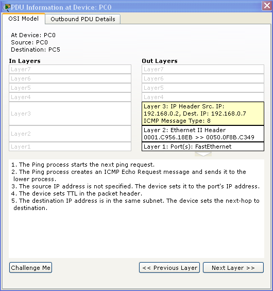Click In Layers Layer1 row
The image size is (273, 291).
tap(70, 147)
